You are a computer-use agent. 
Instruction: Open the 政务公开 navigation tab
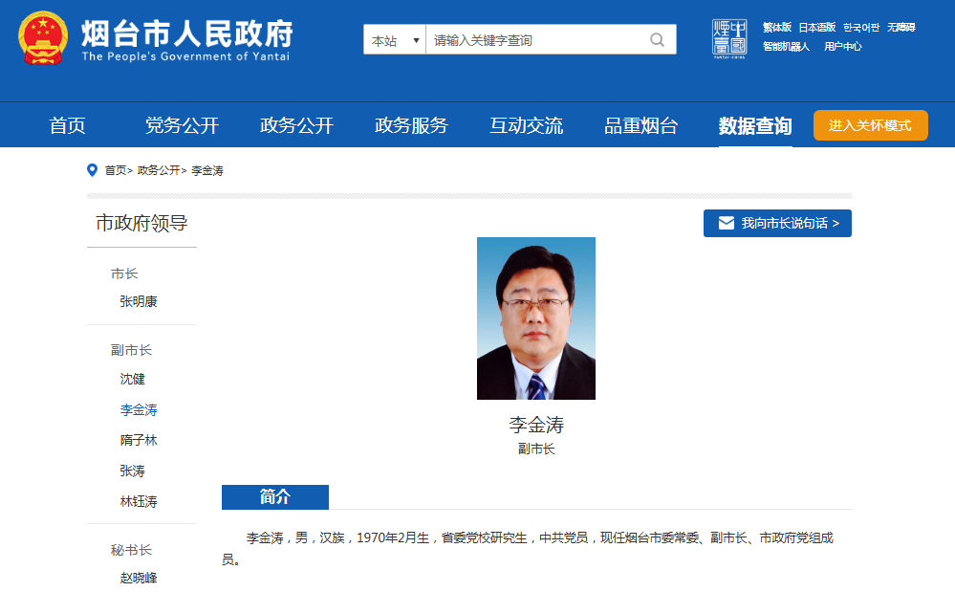pos(296,125)
